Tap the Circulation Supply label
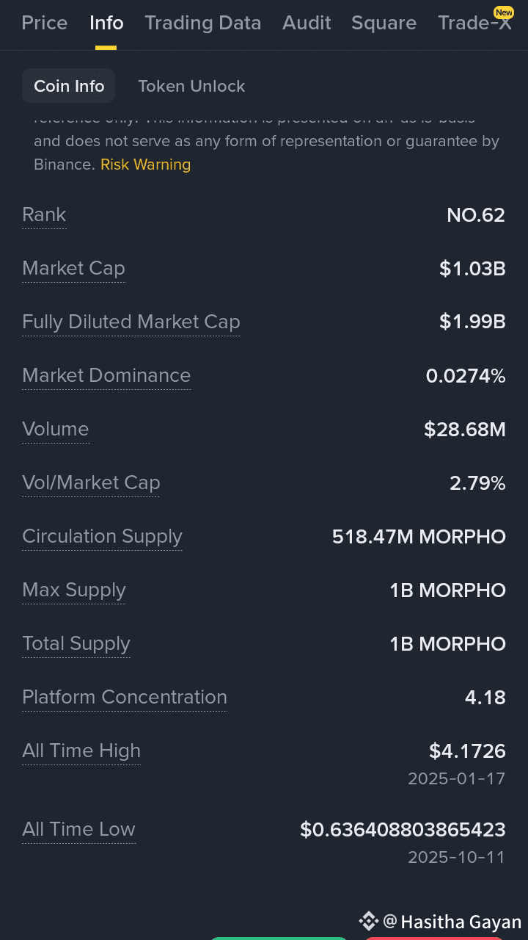Screen dimensions: 528x940 click(102, 537)
